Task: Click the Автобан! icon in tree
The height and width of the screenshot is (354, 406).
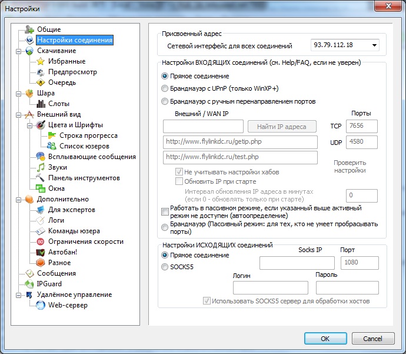Action: [x=41, y=252]
